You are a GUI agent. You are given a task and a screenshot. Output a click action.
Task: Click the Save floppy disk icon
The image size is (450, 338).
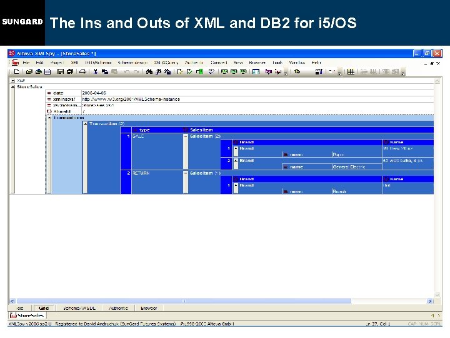60,71
